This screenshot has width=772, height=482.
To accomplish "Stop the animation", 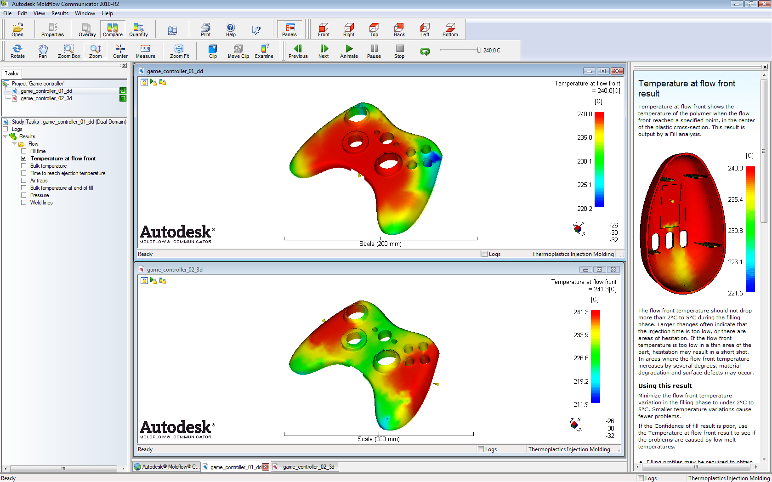I will pyautogui.click(x=399, y=51).
